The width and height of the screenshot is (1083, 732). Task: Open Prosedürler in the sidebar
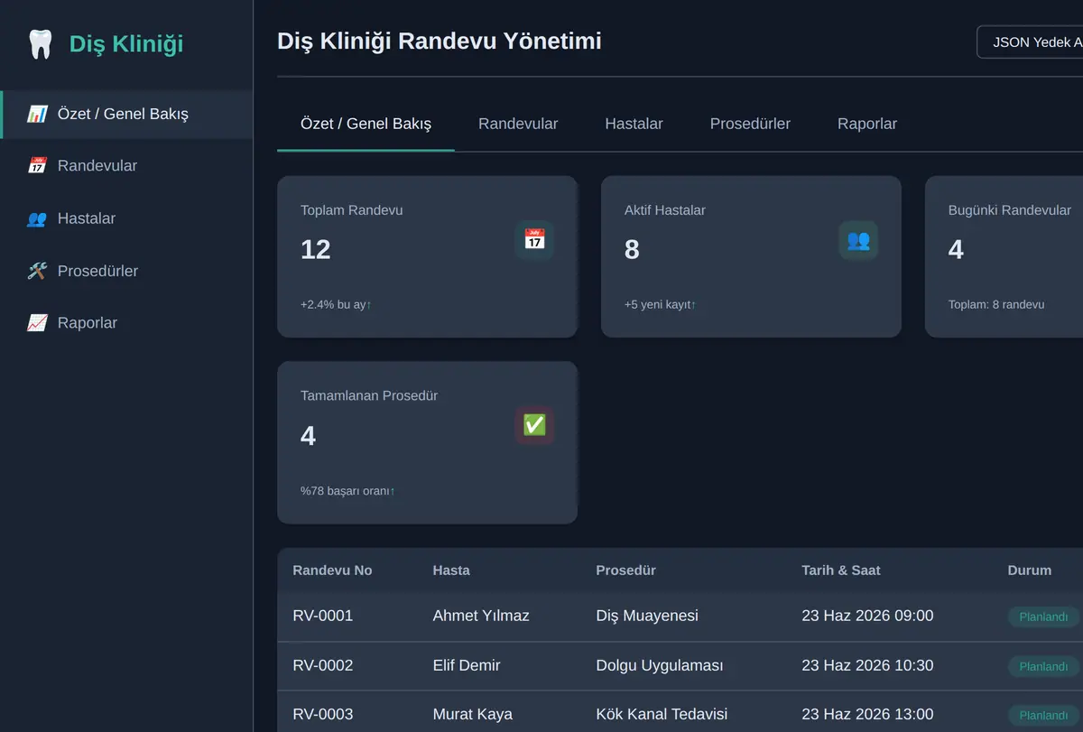126,271
